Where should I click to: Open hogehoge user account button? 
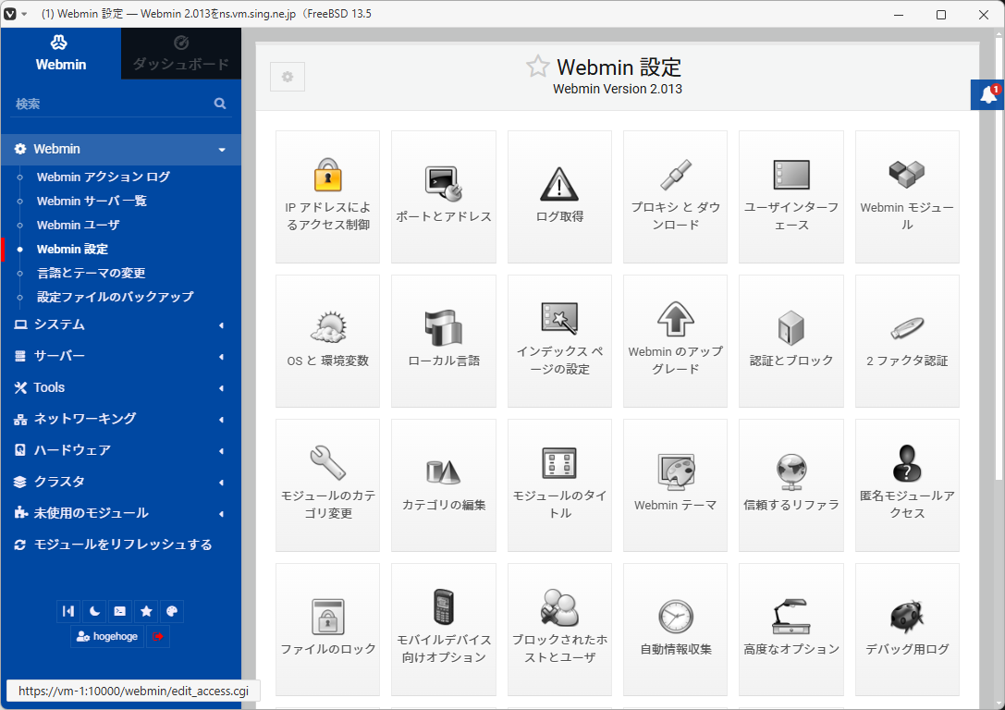pyautogui.click(x=107, y=636)
